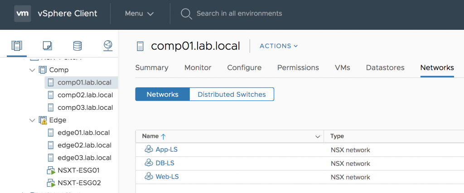Reverse sort using Name column arrow
The image size is (464, 193).
163,137
